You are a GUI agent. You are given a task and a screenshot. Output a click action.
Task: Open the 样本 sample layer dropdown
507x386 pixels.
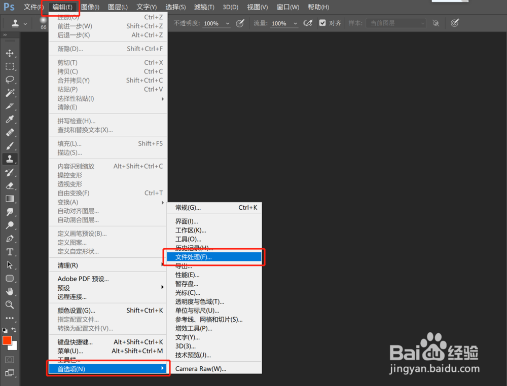(x=395, y=23)
